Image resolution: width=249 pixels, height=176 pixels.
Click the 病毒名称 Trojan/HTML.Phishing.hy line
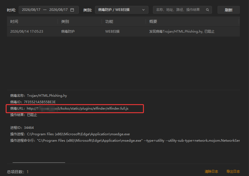39,96
